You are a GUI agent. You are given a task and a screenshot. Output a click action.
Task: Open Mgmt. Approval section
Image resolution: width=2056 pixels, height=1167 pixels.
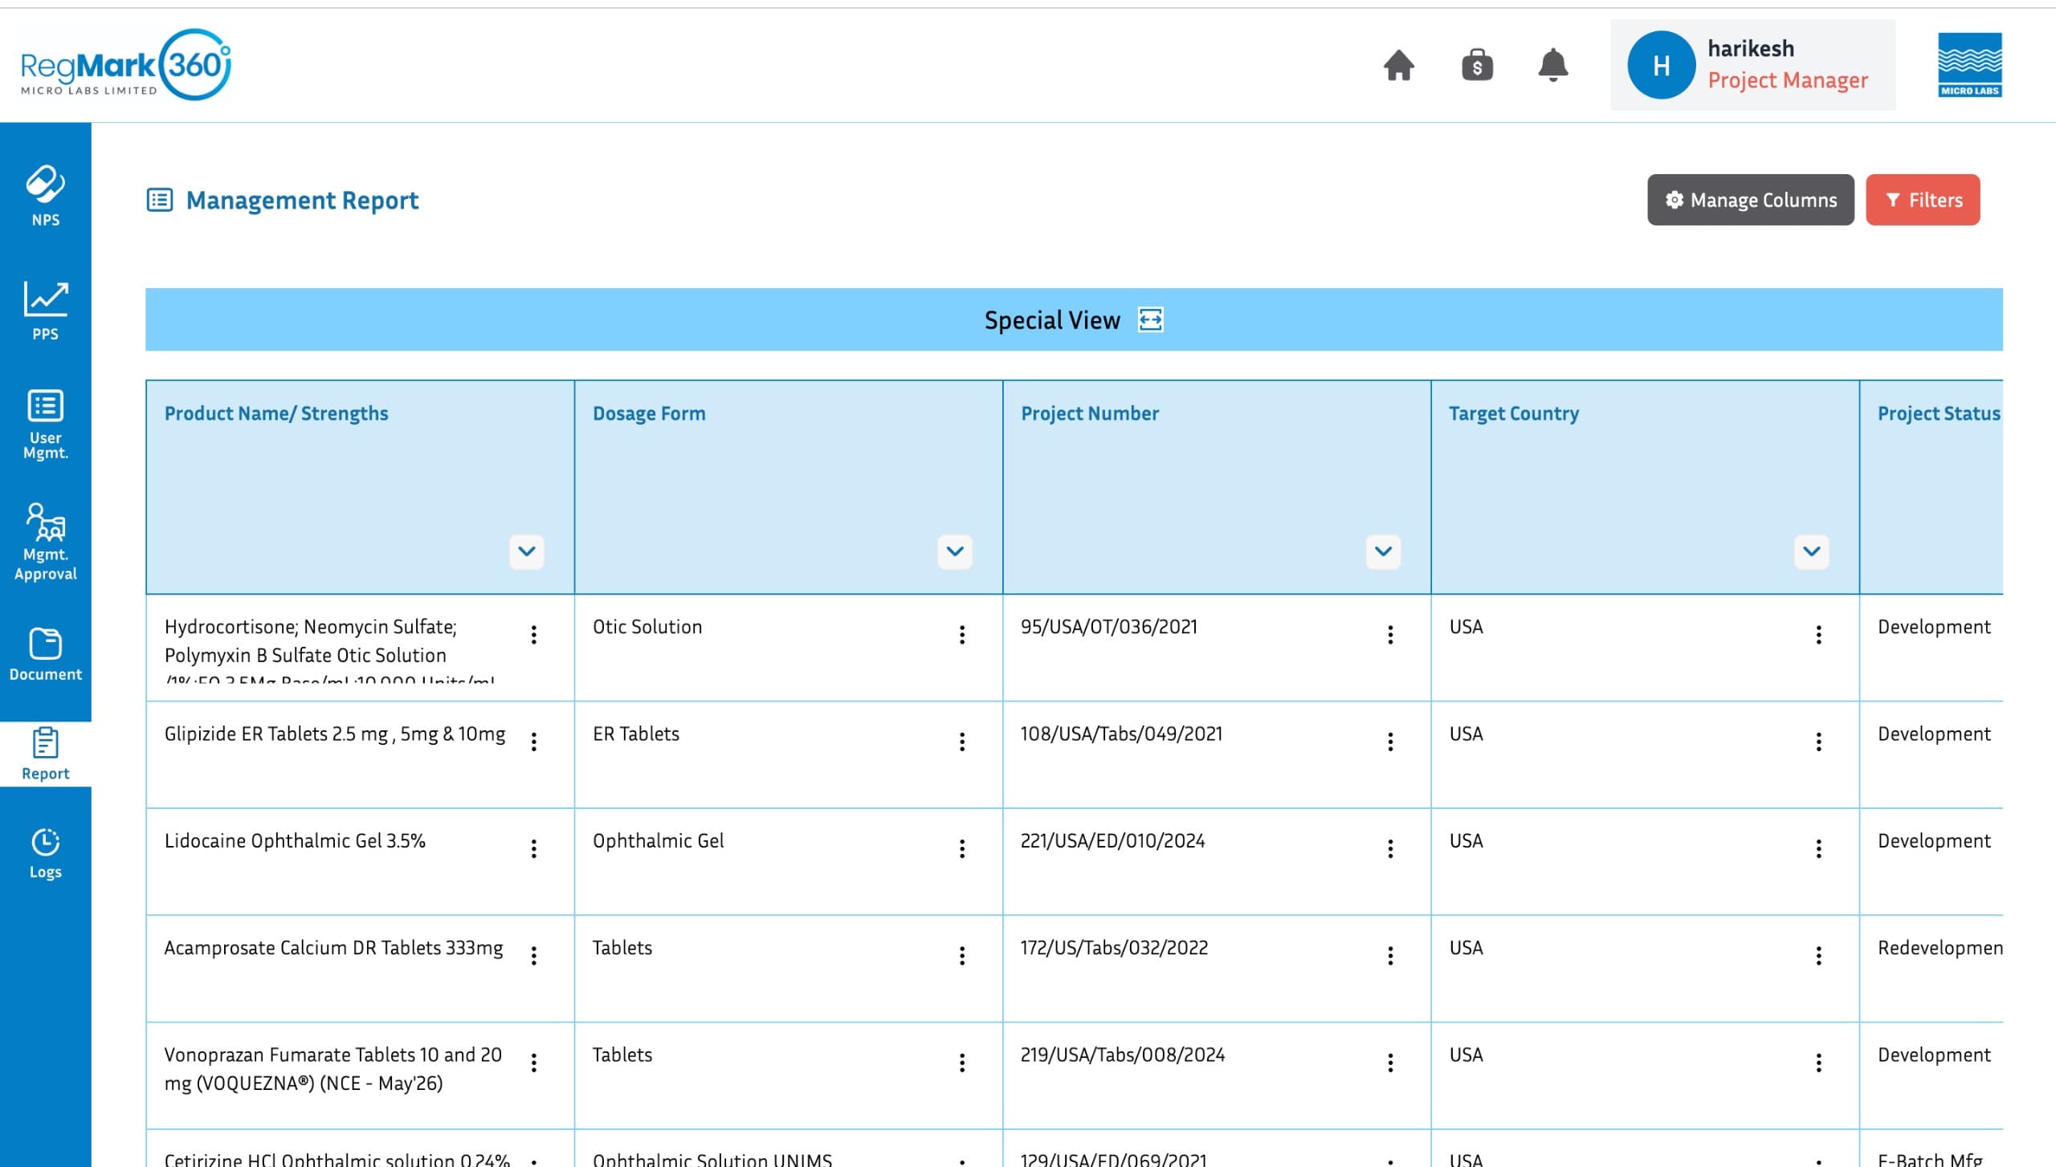pyautogui.click(x=45, y=541)
